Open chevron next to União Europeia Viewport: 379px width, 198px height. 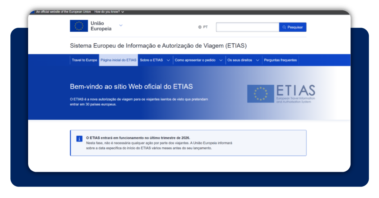point(121,25)
